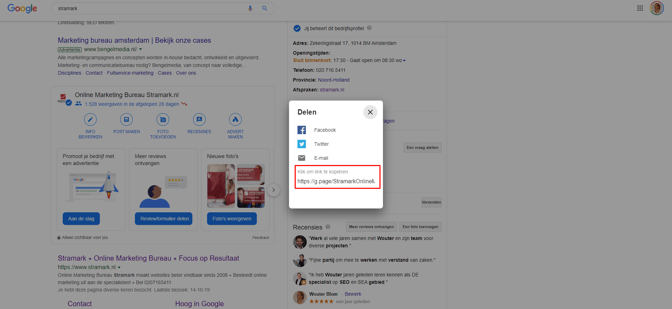Close the Delen share dialog
This screenshot has width=672, height=309.
click(370, 112)
